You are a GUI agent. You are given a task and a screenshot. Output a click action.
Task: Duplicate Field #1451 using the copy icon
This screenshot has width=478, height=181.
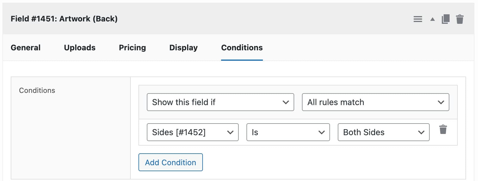(x=445, y=19)
